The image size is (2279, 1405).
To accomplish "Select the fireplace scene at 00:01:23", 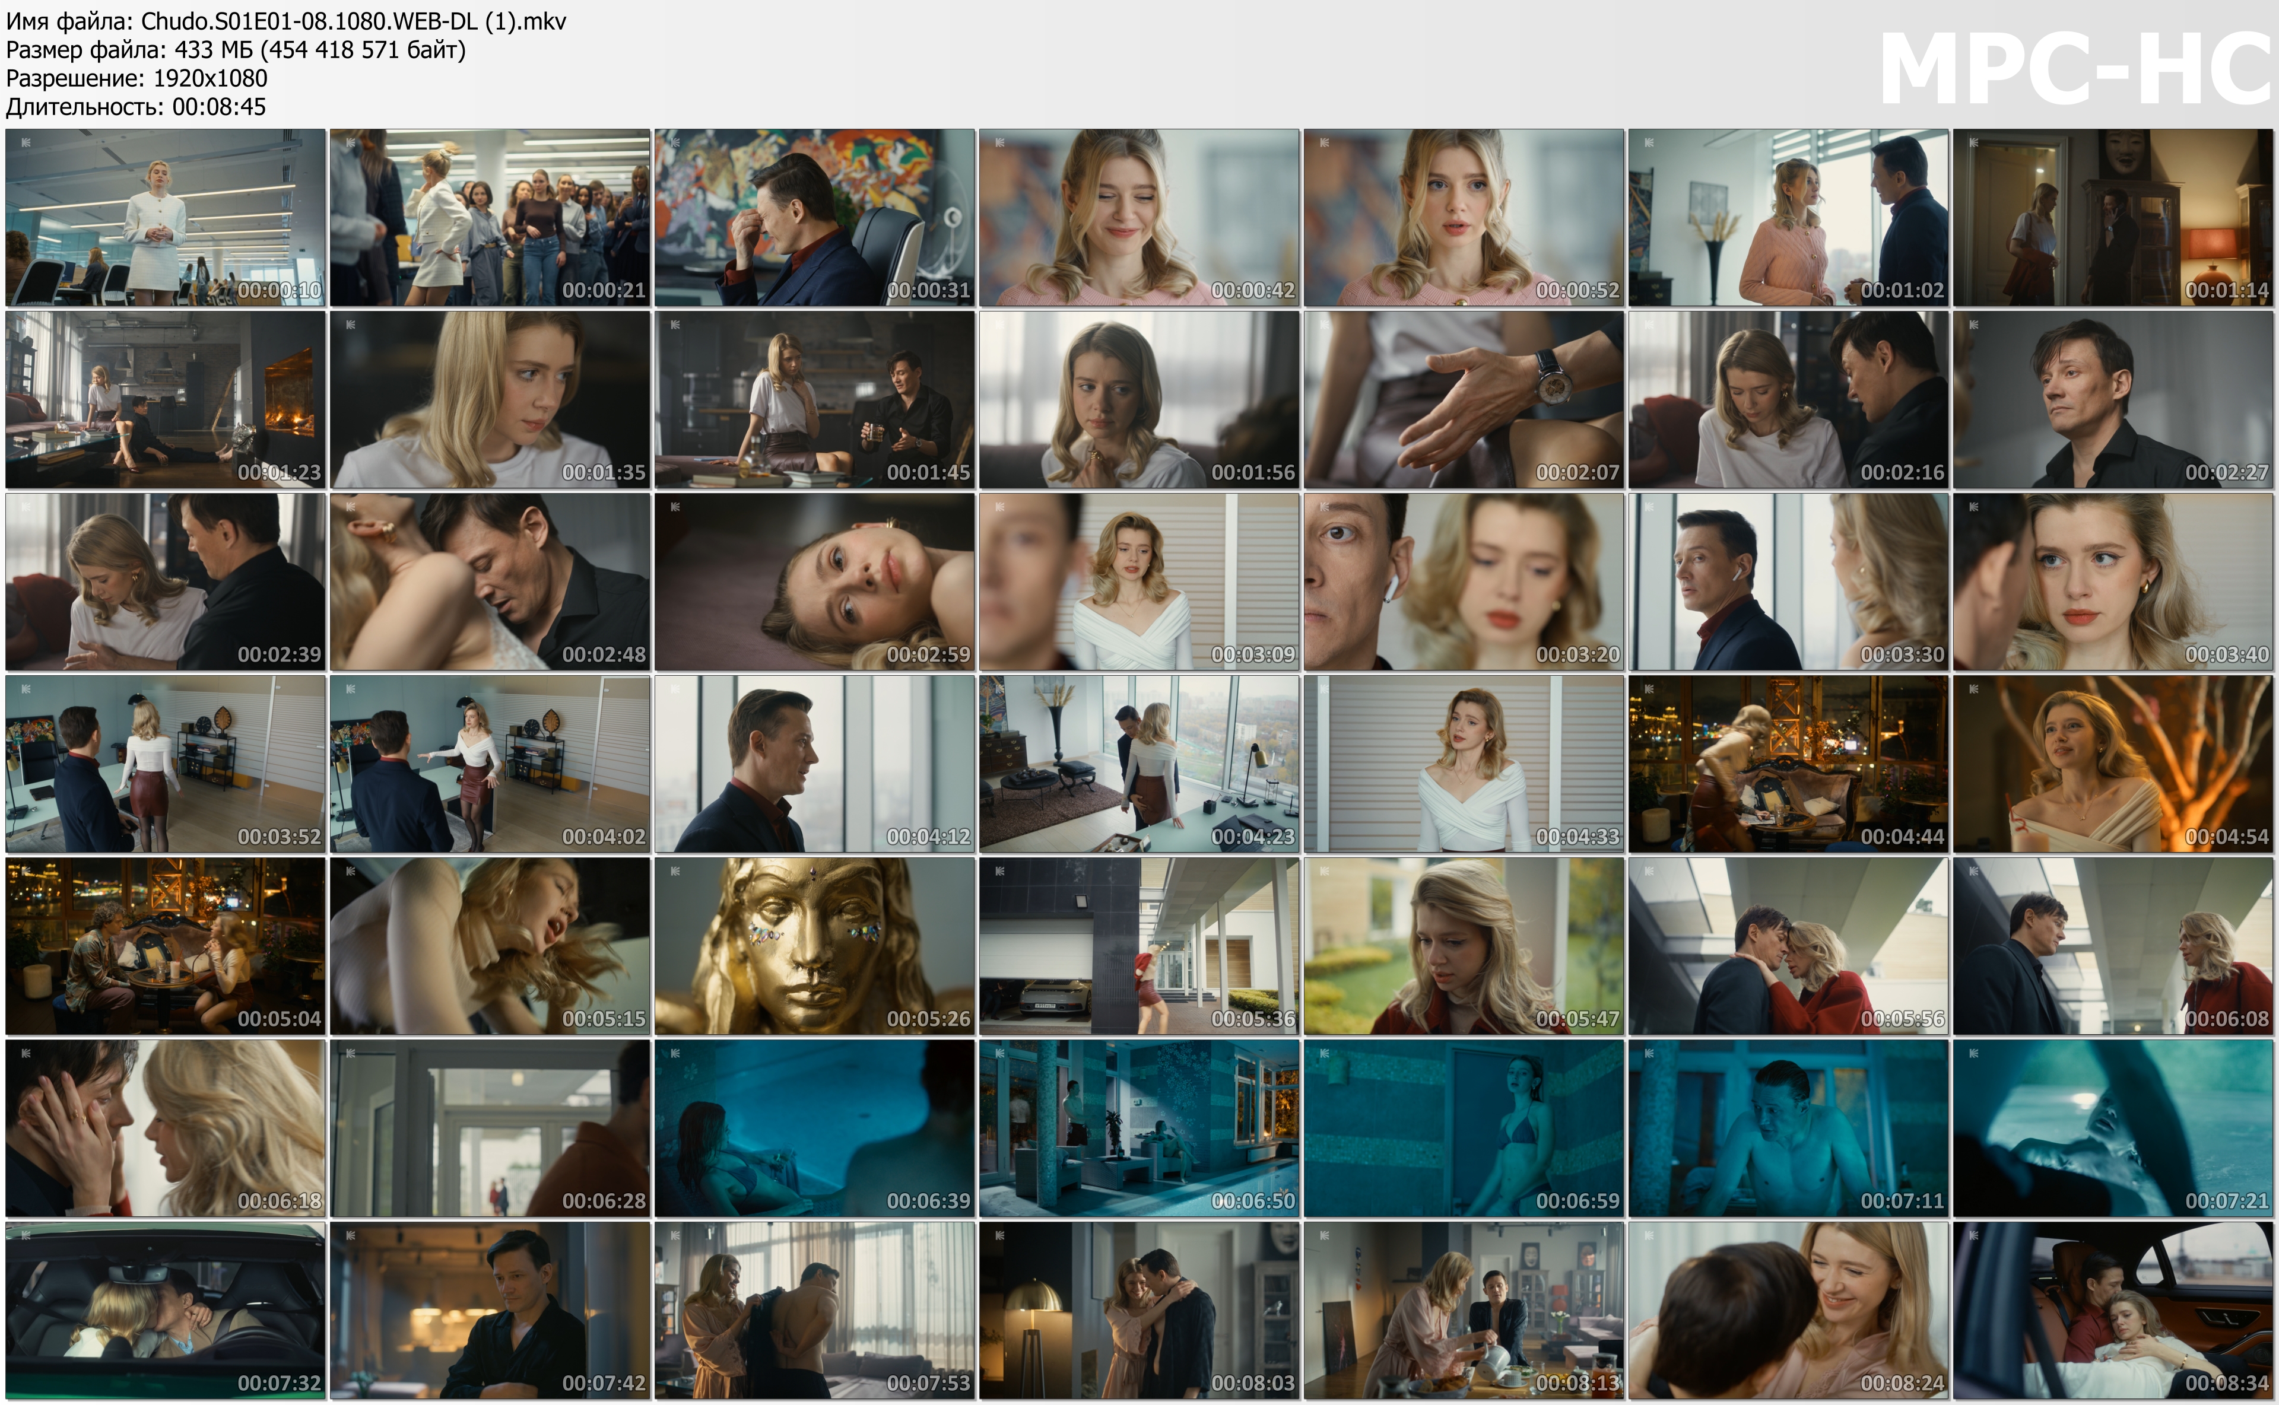I will 166,399.
